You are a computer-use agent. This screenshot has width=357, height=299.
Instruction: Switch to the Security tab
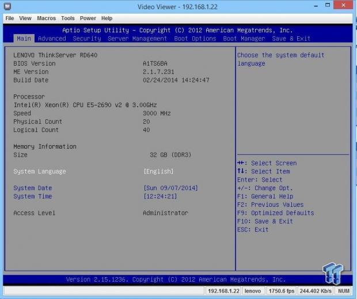(x=87, y=39)
